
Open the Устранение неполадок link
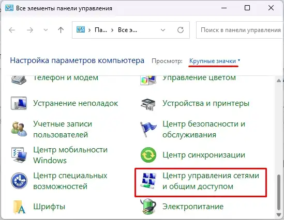click(x=76, y=103)
